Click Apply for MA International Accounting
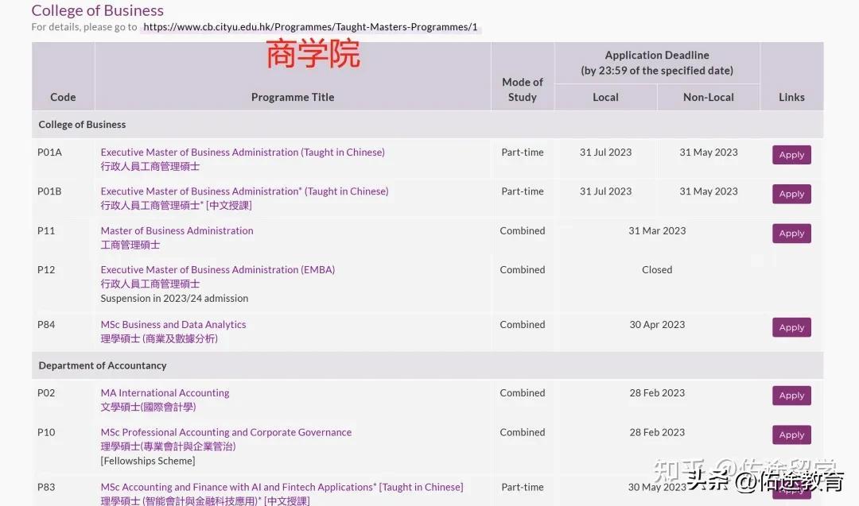This screenshot has height=506, width=859. point(791,395)
